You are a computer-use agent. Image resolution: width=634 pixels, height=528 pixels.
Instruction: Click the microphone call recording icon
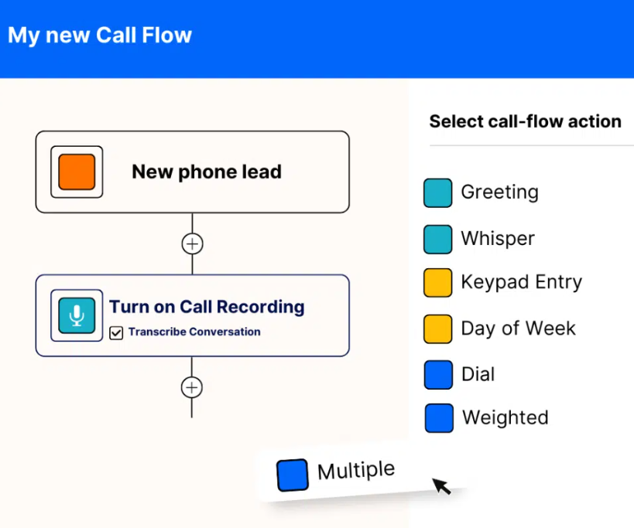77,315
